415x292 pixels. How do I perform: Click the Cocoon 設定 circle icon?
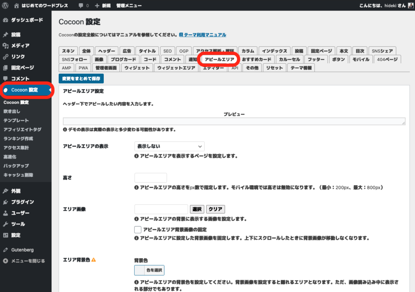click(x=6, y=90)
